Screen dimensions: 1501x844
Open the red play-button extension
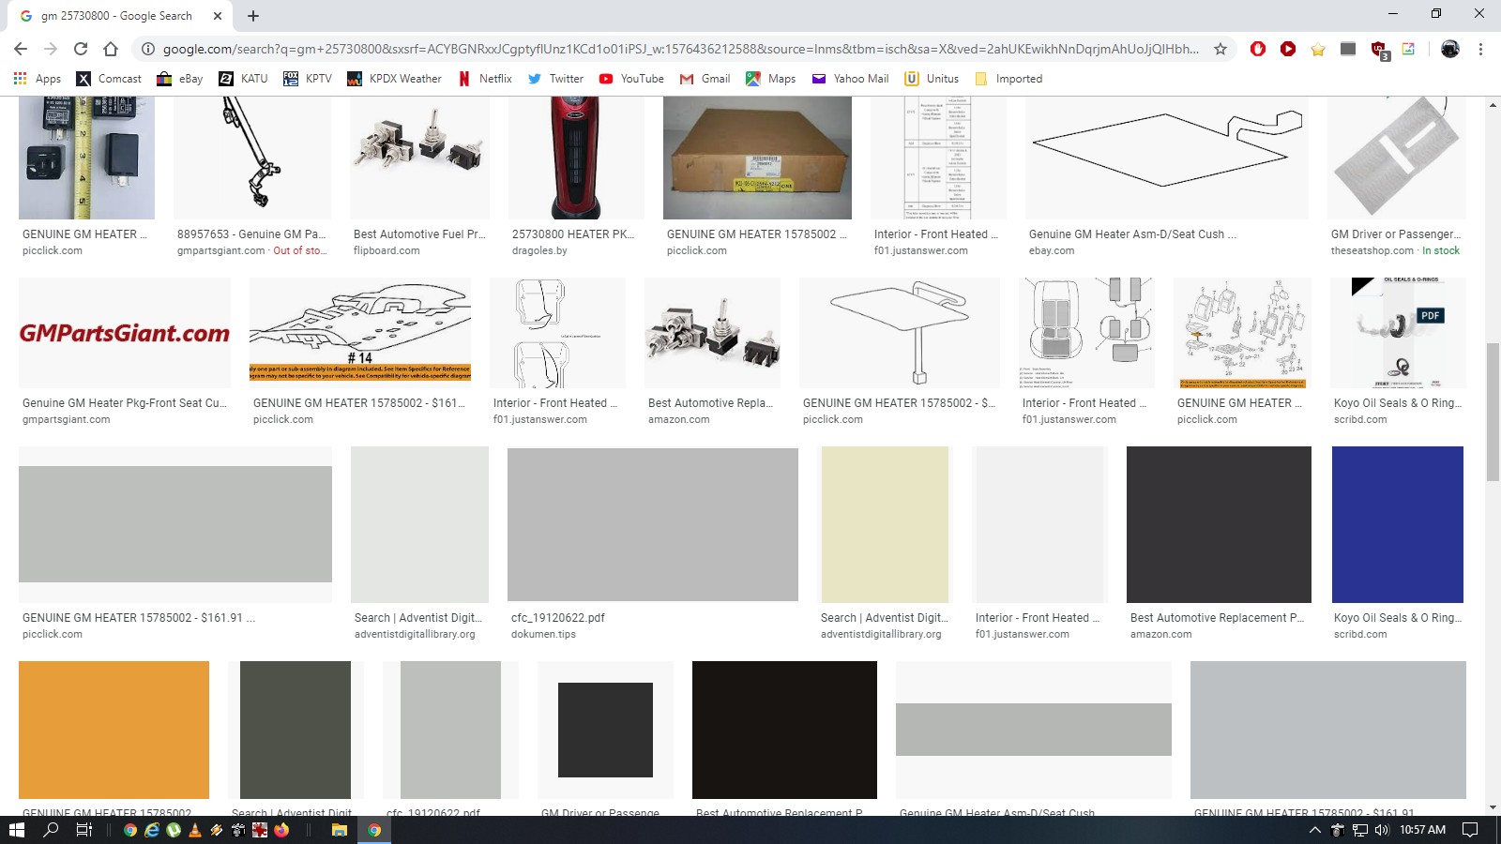pyautogui.click(x=1288, y=49)
